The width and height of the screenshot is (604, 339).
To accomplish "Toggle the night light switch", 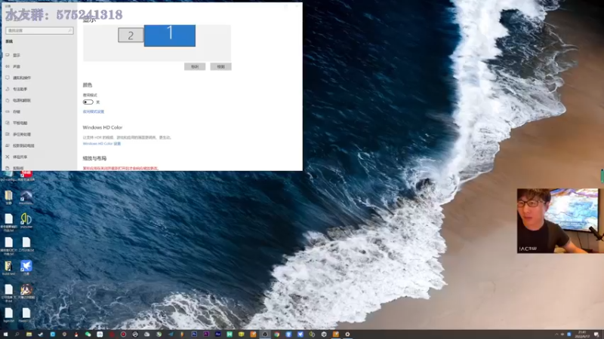I will pyautogui.click(x=88, y=102).
